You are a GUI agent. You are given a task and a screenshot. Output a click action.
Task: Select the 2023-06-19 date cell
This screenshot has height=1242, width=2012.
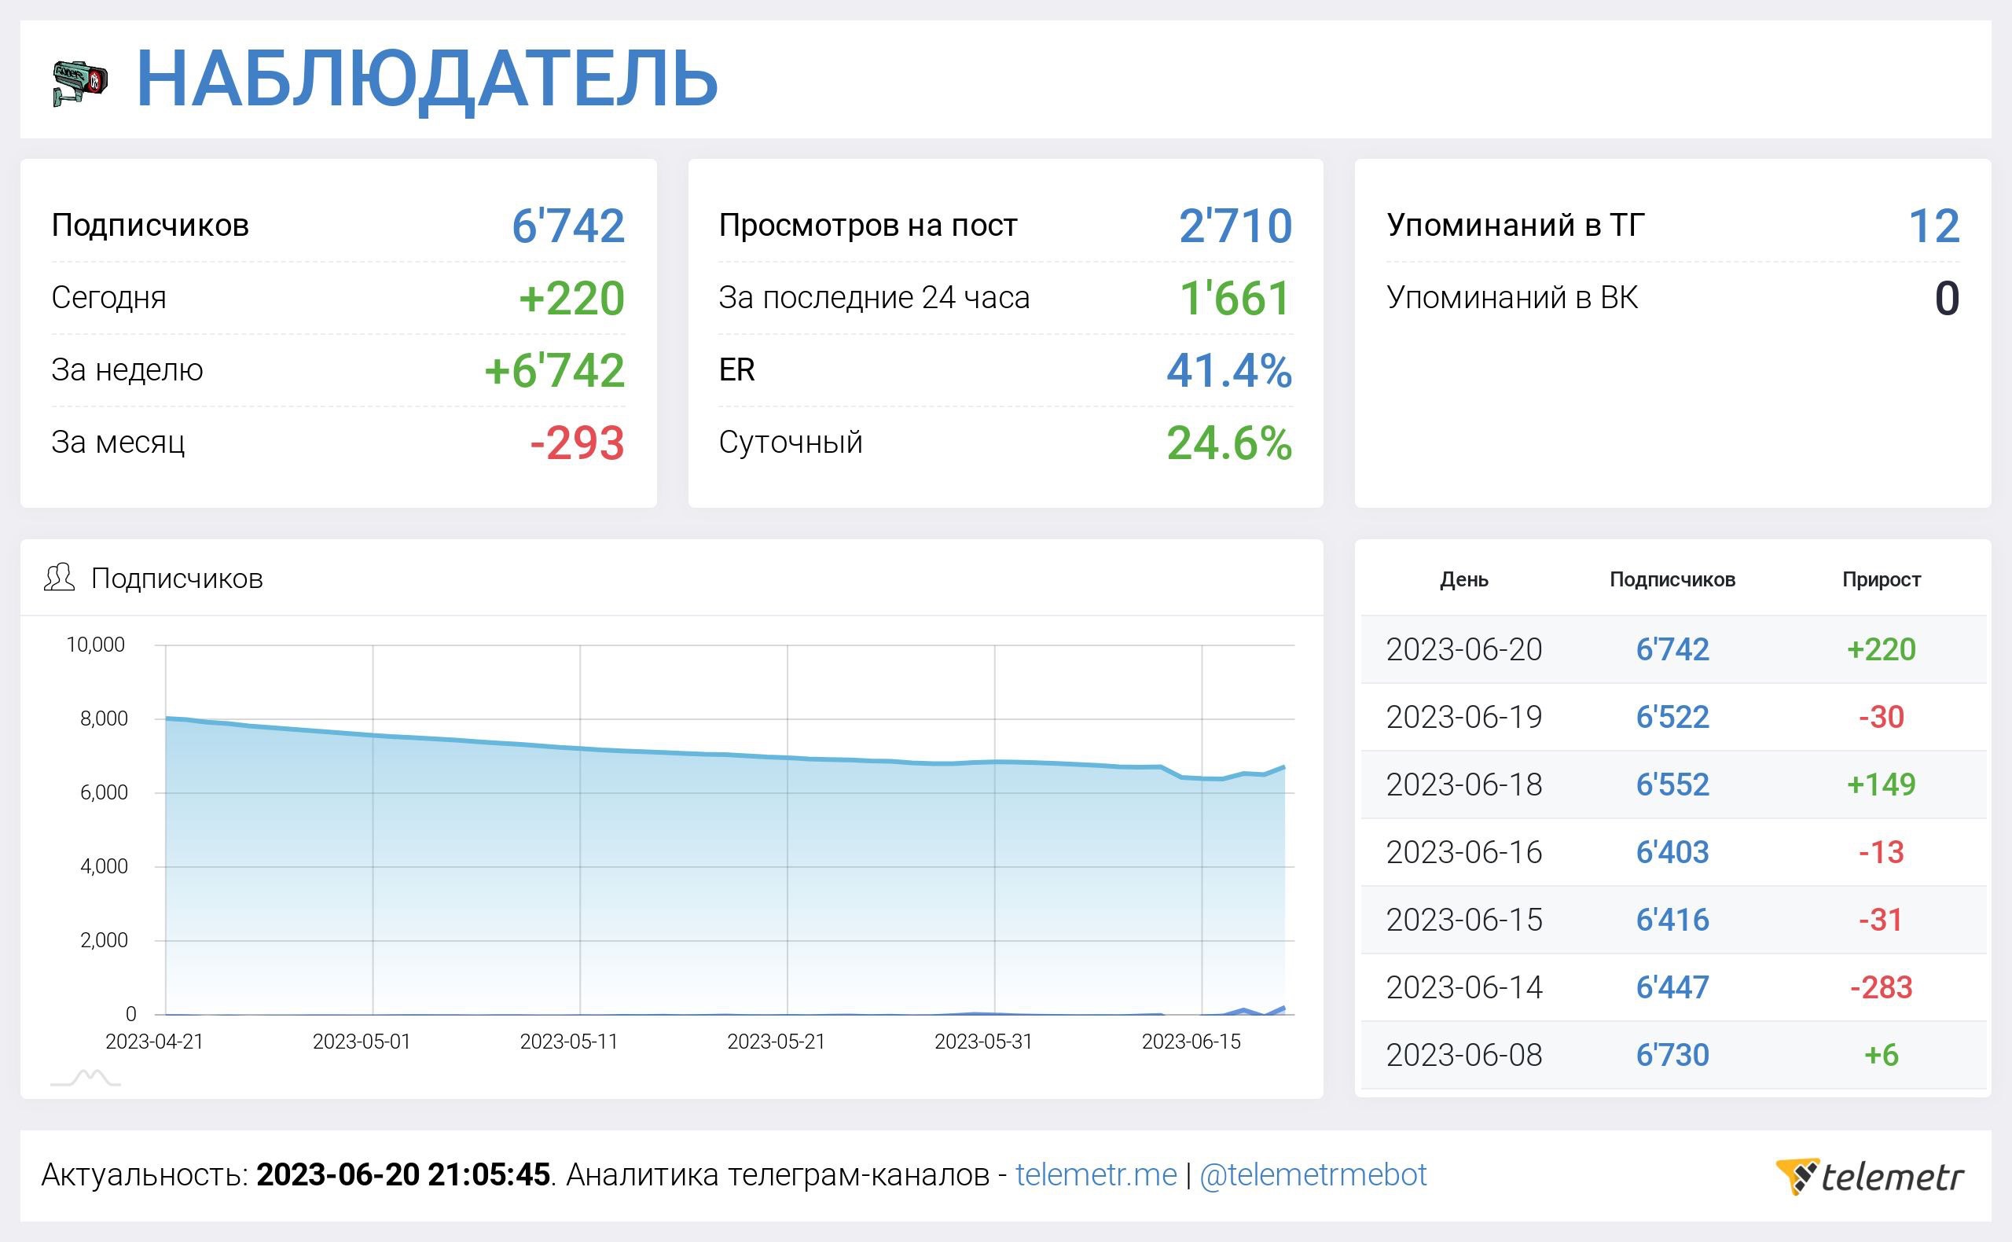(1464, 717)
